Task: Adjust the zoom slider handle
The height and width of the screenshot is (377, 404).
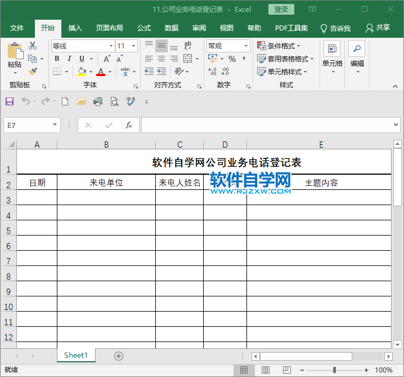Action: pyautogui.click(x=334, y=370)
